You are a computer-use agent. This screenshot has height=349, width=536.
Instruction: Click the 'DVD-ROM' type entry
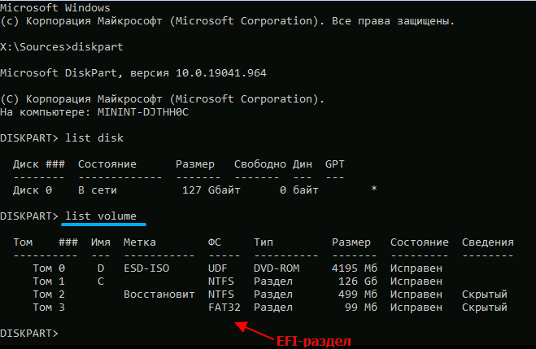coord(277,268)
